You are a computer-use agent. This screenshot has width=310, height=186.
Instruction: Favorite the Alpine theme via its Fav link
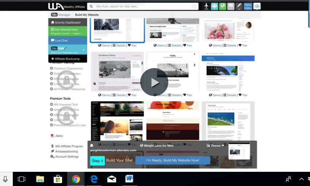pos(243,95)
